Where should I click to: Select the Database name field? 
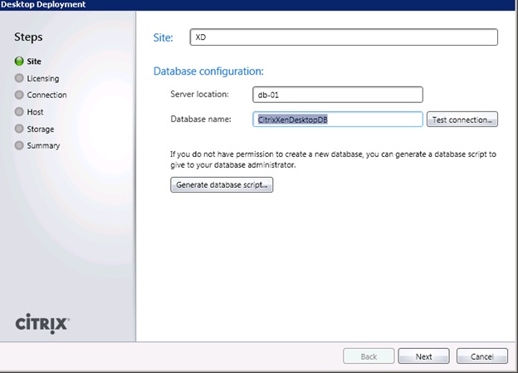coord(338,120)
